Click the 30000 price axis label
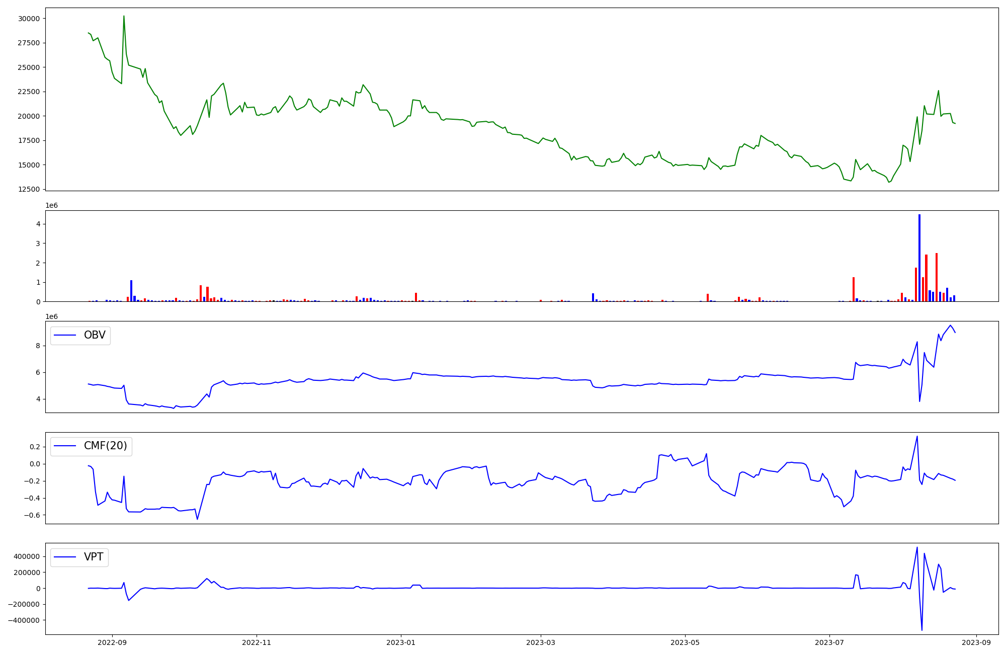Viewport: 1006px width, 654px height. click(x=29, y=19)
